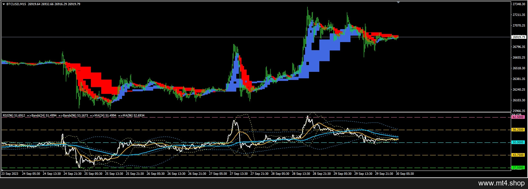Click the 27348.30 price scale label
Image resolution: width=528 pixels, height=189 pixels.
coord(519,4)
